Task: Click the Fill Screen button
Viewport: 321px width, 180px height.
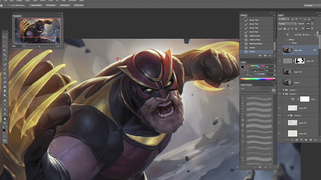Action: point(65,5)
